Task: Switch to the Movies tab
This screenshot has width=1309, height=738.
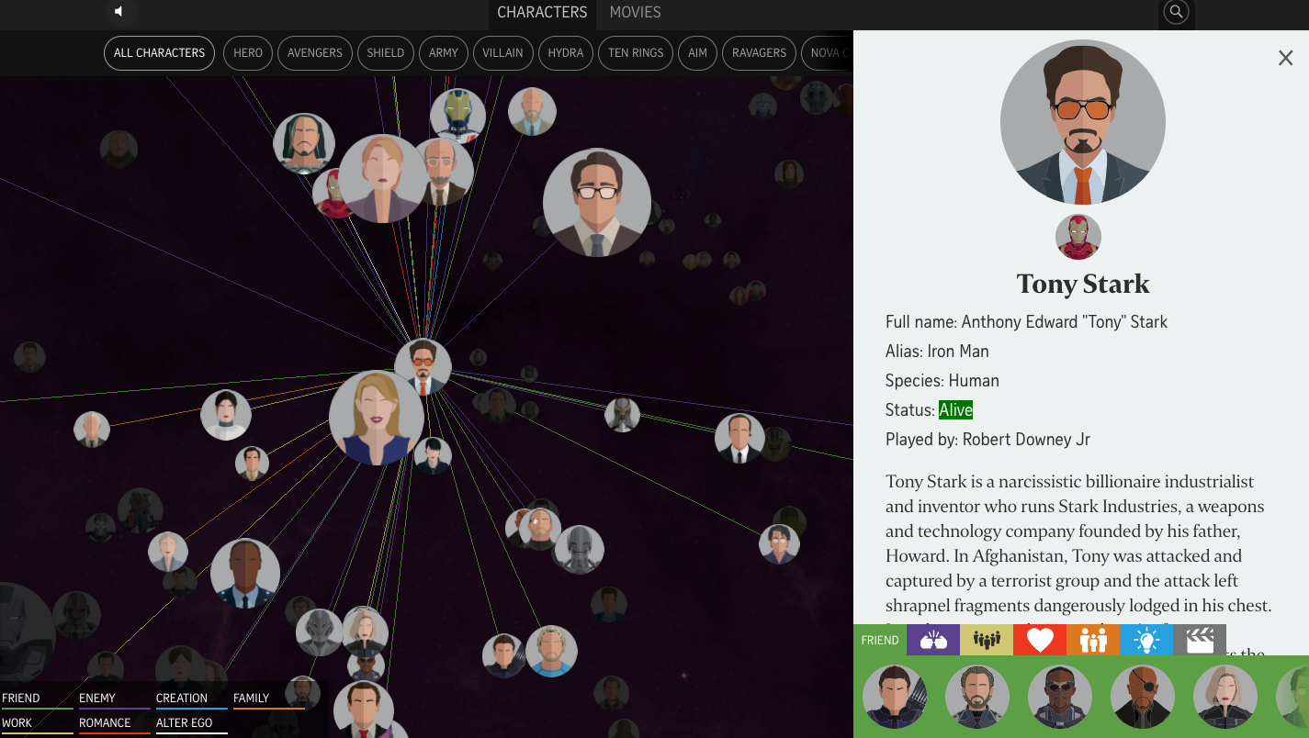Action: [635, 13]
